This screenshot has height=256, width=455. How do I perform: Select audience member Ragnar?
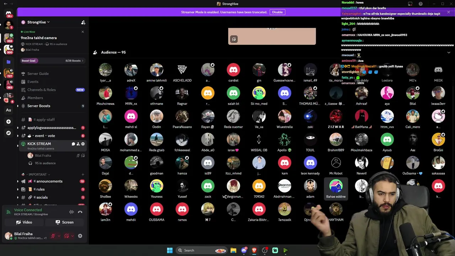[182, 96]
